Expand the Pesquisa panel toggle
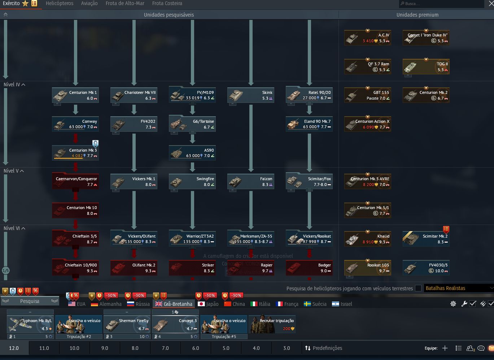Viewport: 494px width, 360px height. point(30,301)
